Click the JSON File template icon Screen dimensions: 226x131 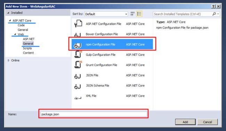click(78, 76)
